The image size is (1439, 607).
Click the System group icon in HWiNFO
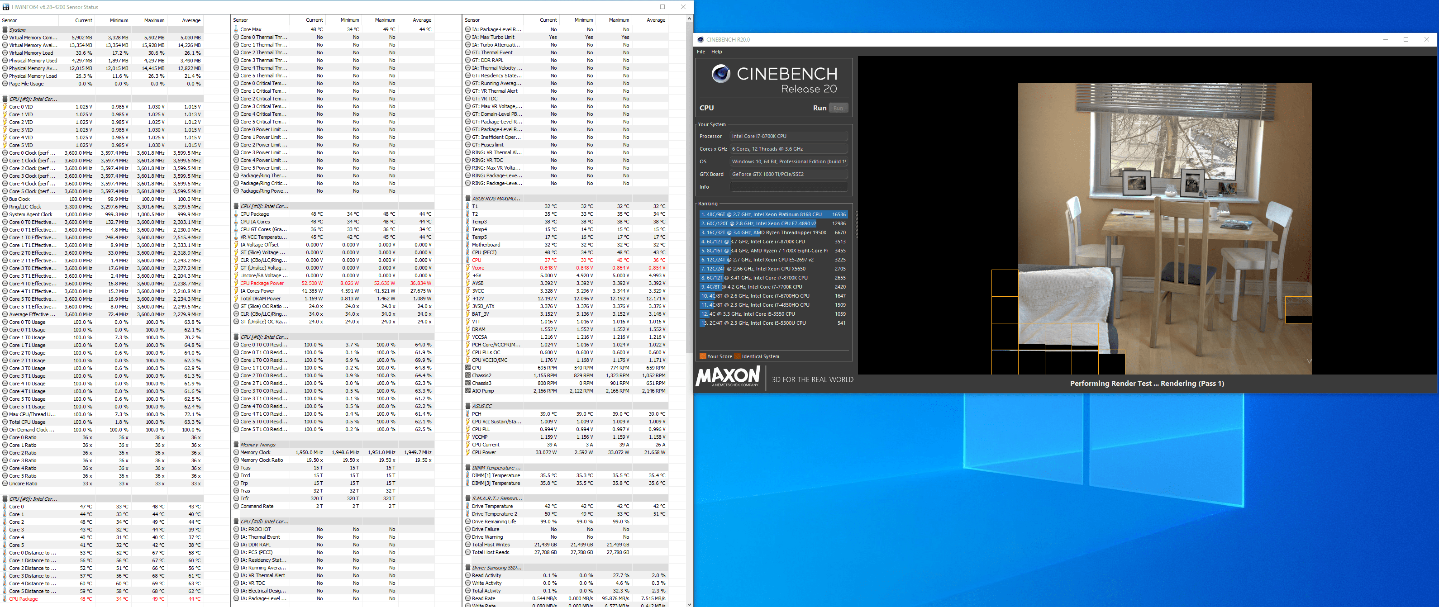[5, 29]
